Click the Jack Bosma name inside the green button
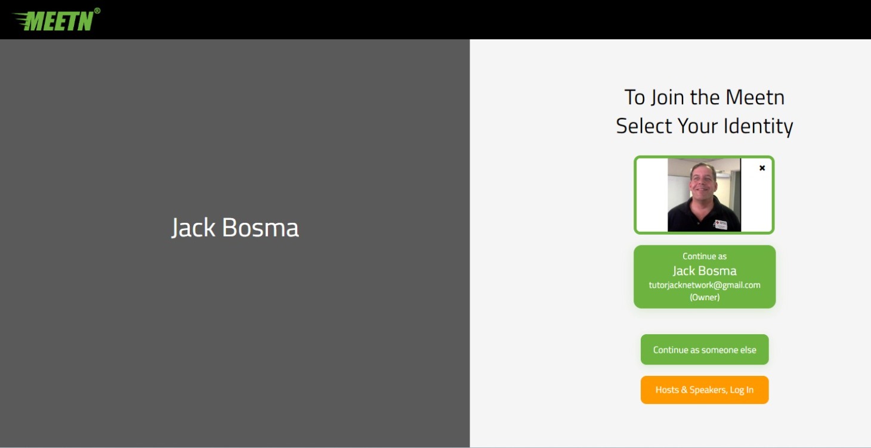871x448 pixels. coord(705,270)
